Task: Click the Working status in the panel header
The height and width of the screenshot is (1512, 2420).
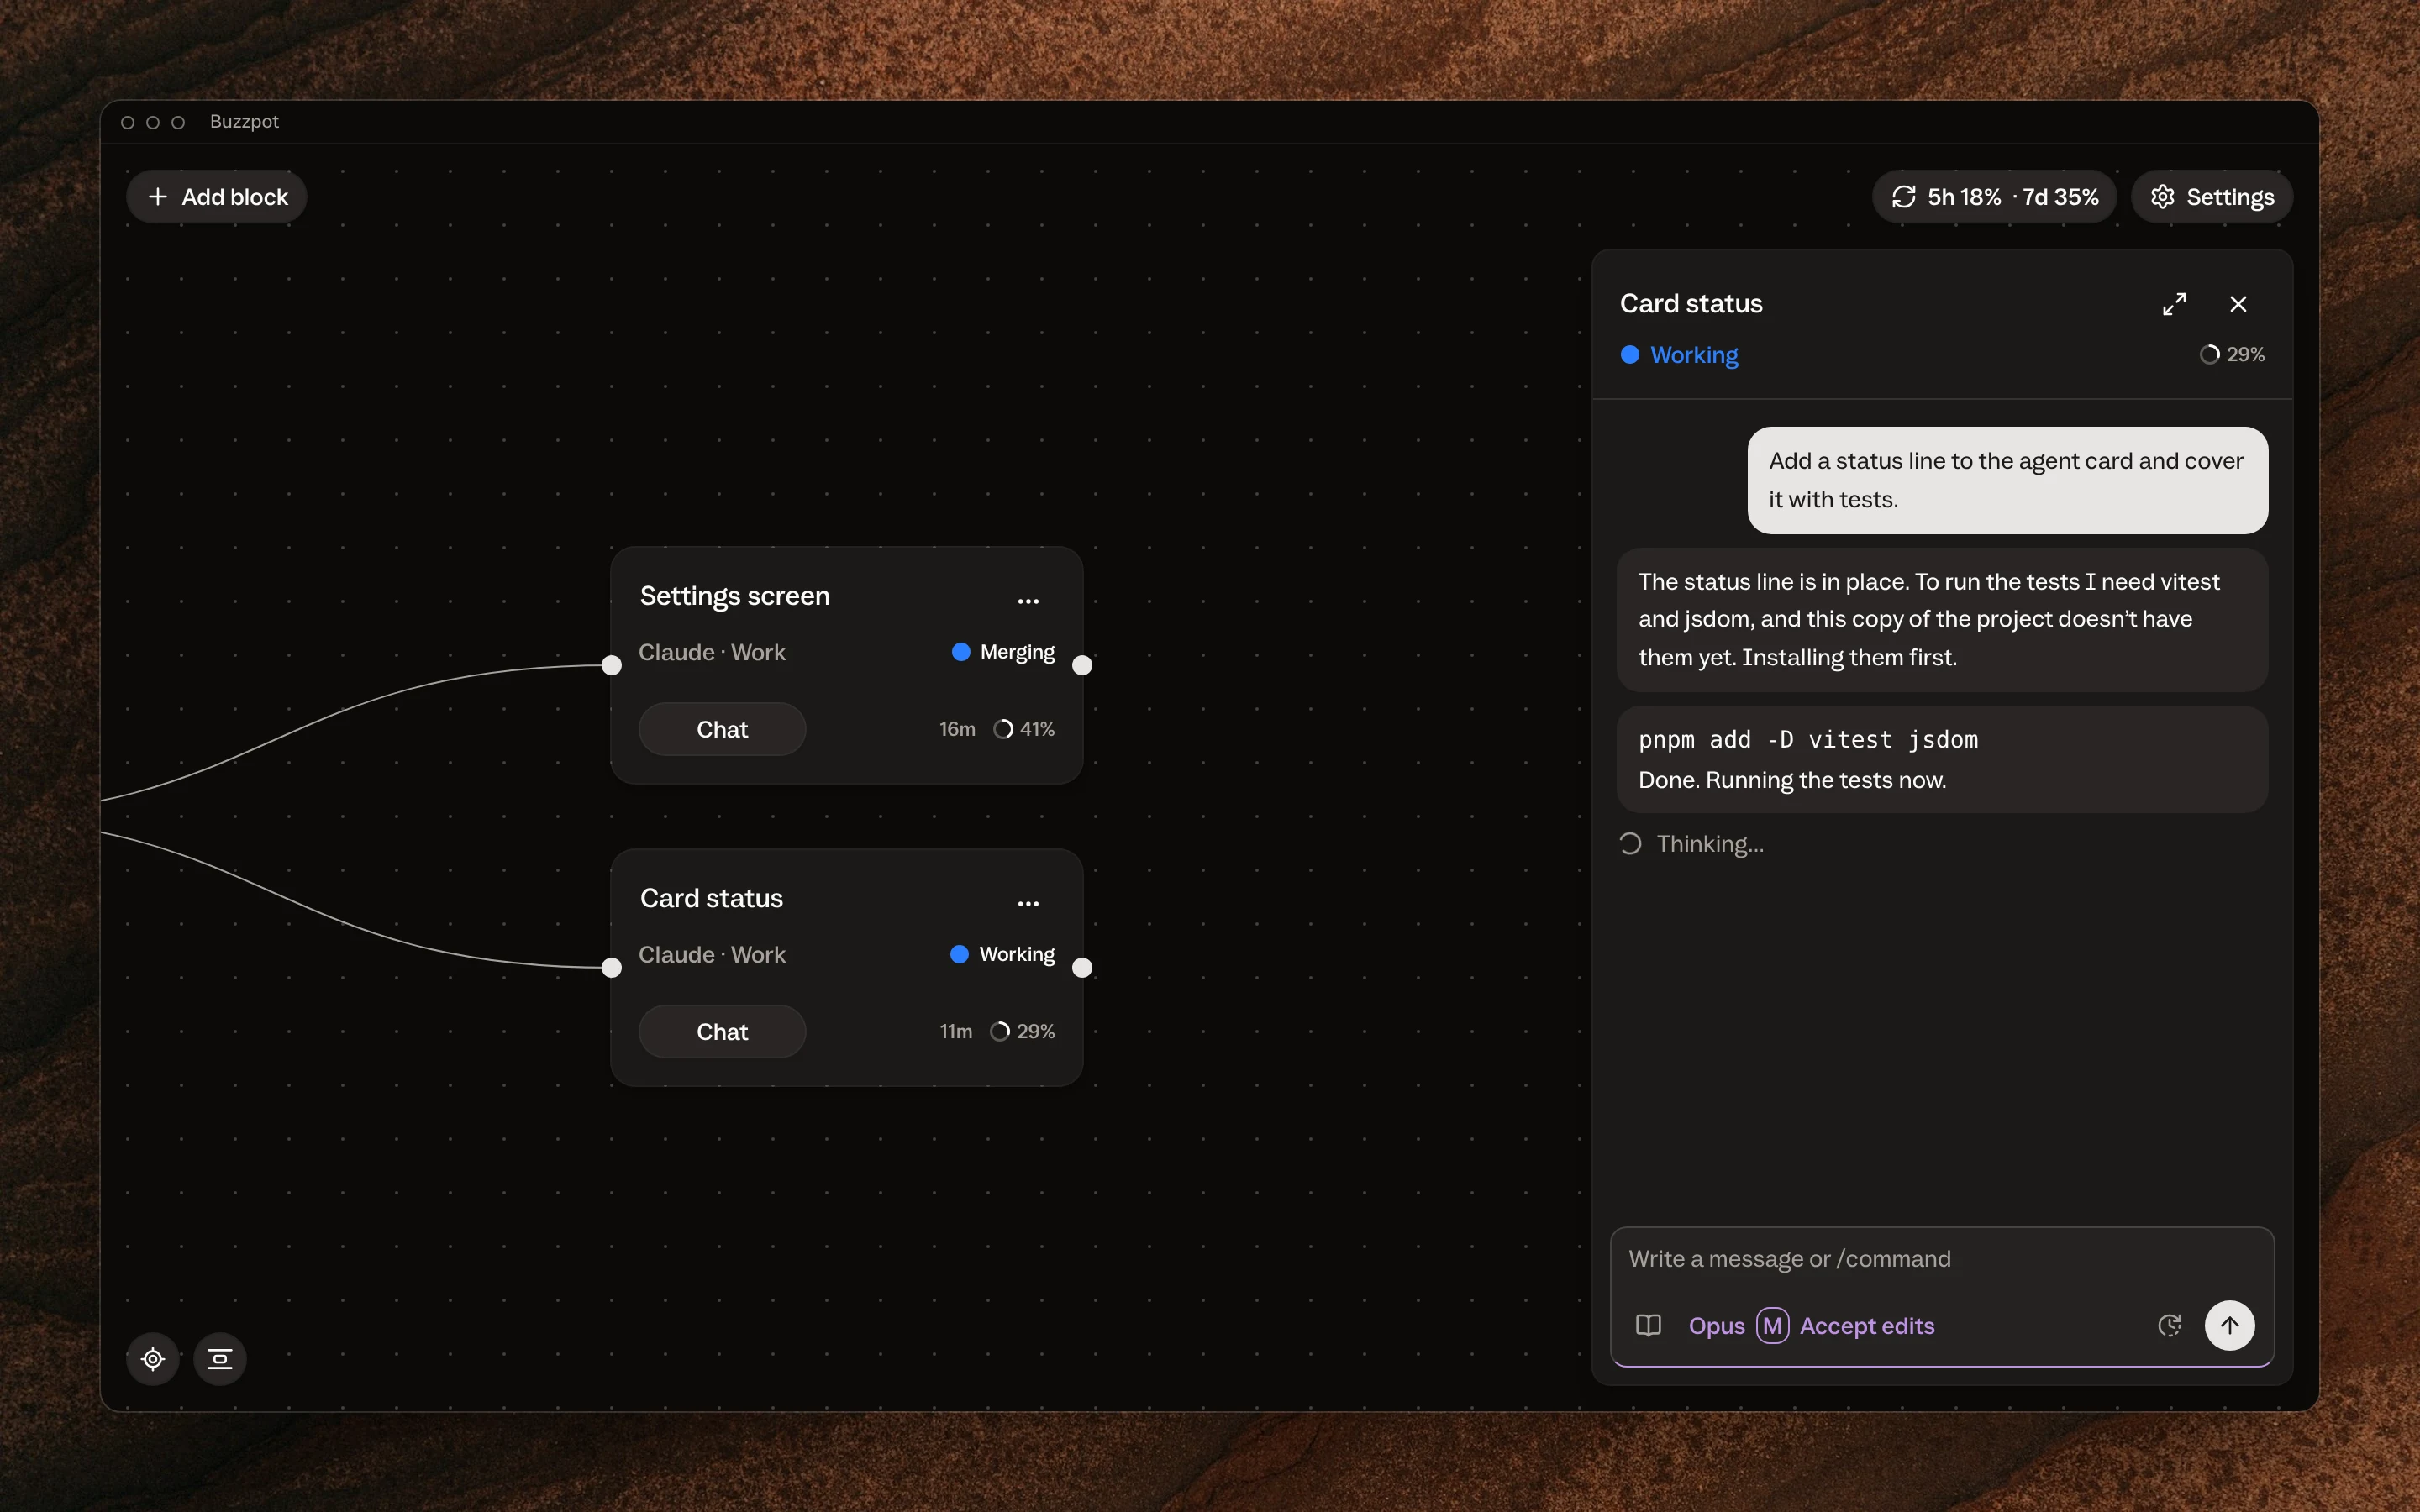Action: click(x=1680, y=355)
